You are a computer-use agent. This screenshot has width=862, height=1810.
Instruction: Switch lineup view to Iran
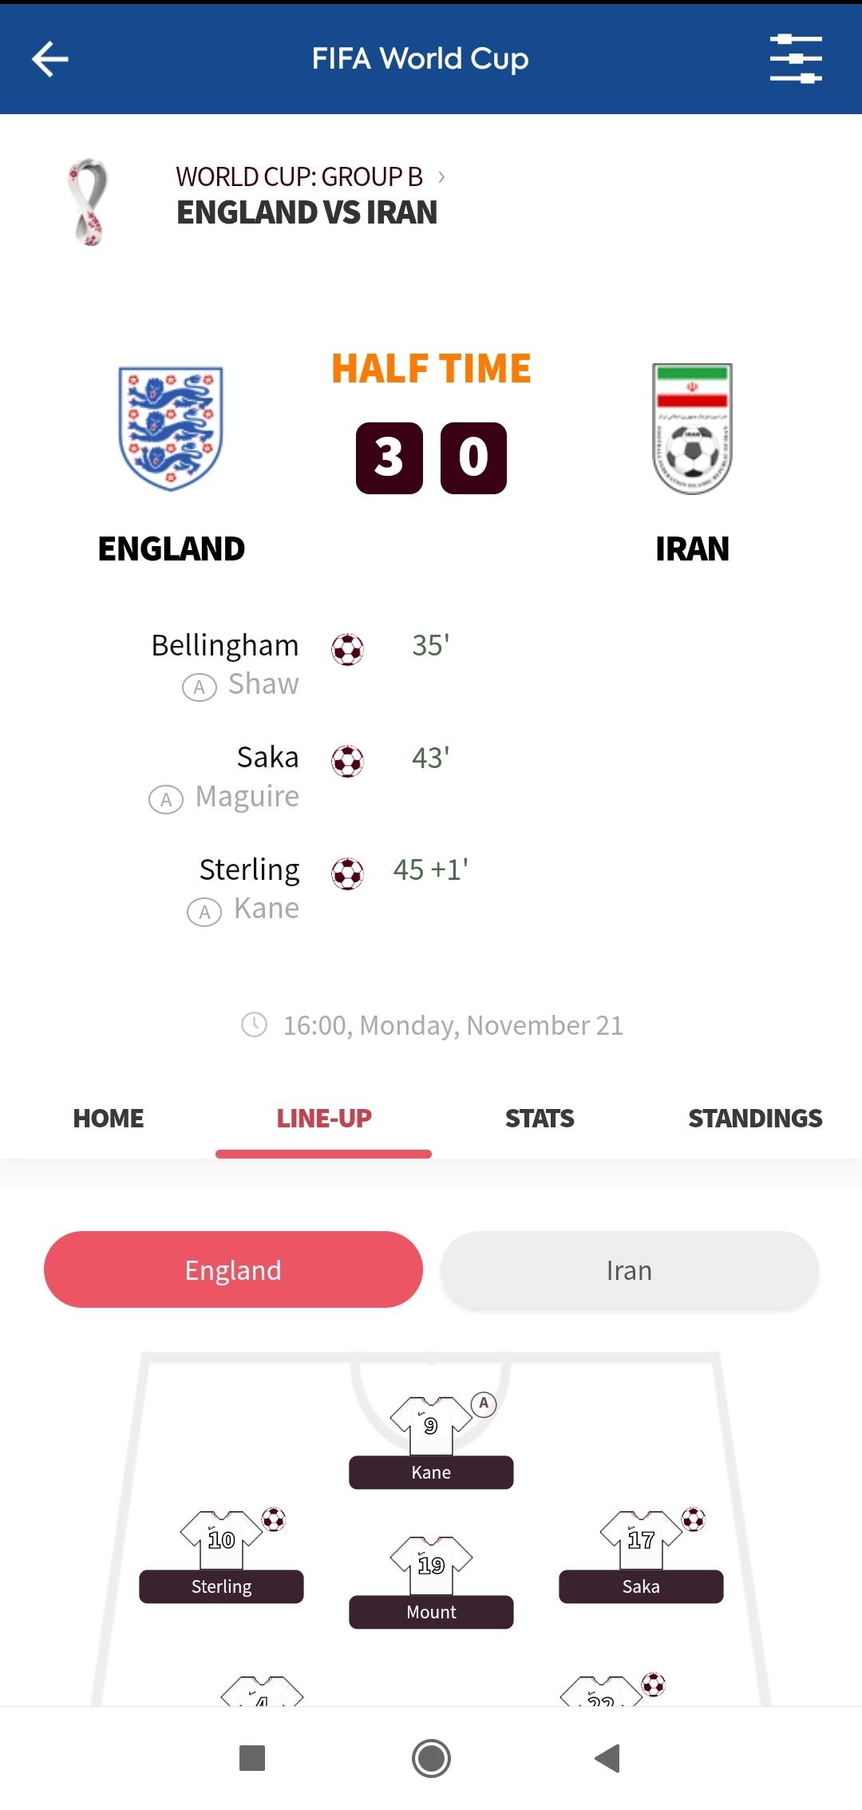[x=629, y=1269]
